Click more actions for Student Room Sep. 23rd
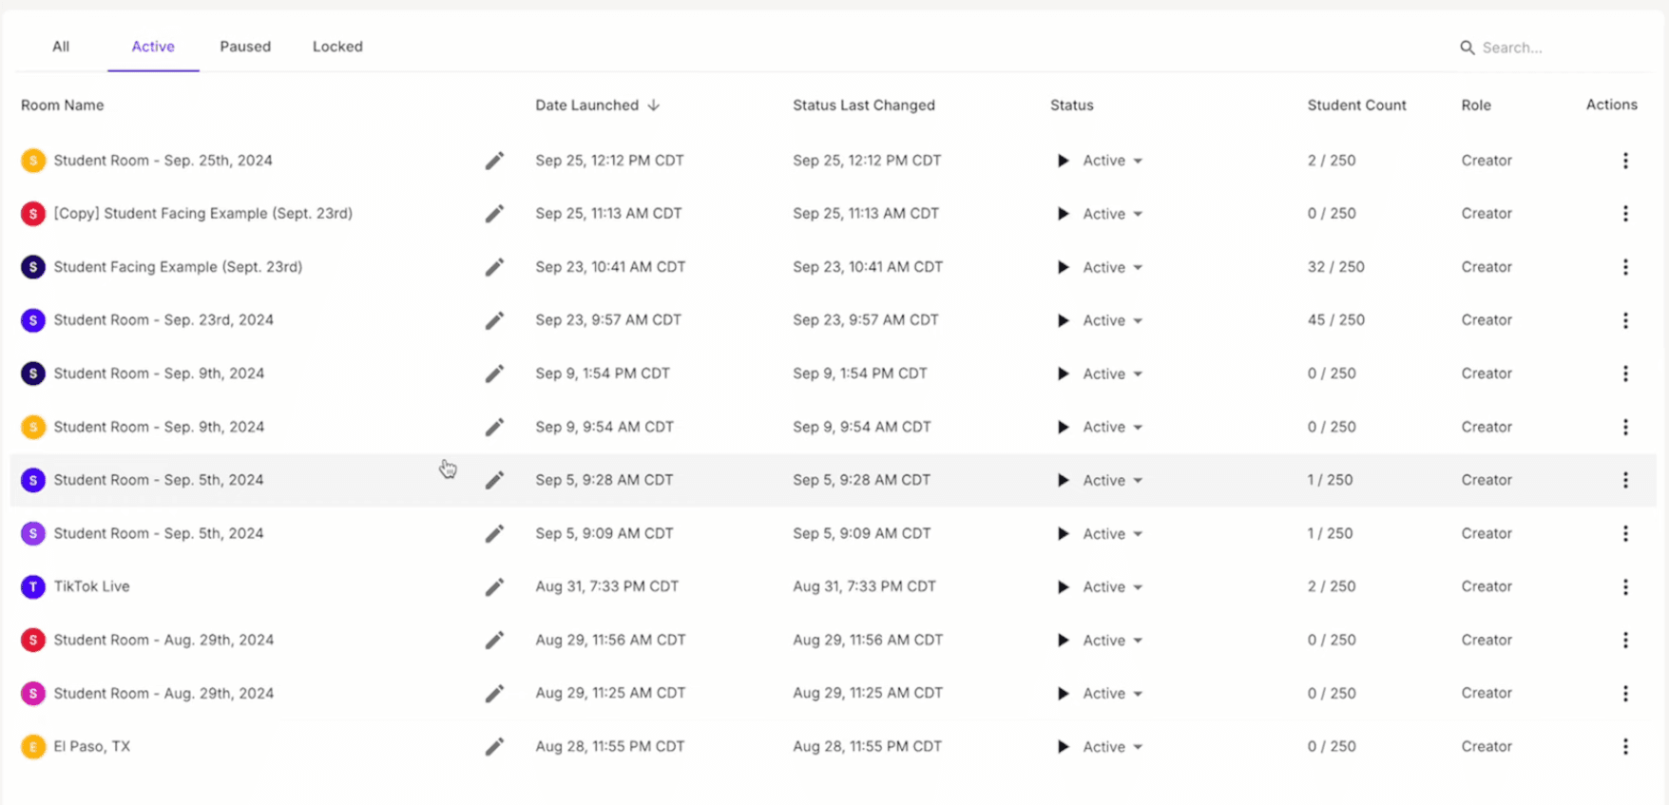This screenshot has height=805, width=1669. coord(1625,320)
